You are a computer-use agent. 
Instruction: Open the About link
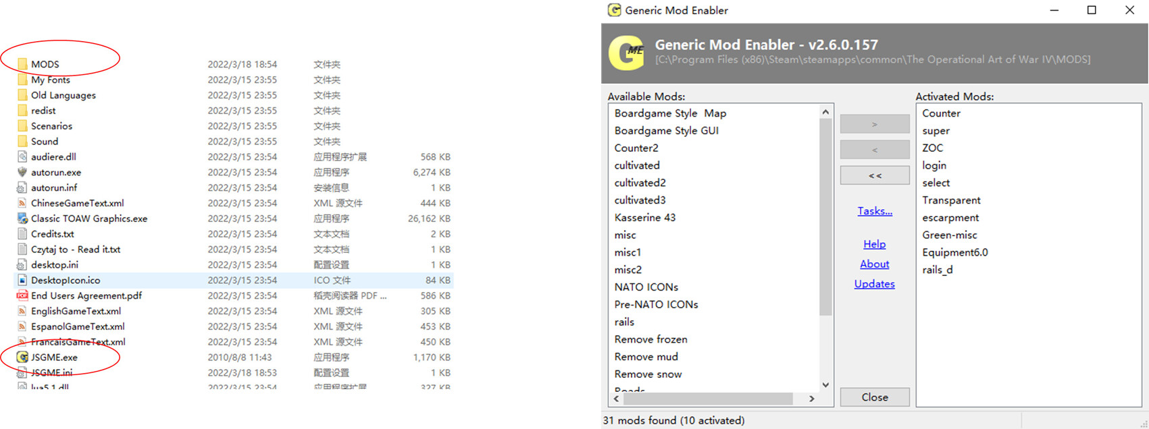click(875, 264)
